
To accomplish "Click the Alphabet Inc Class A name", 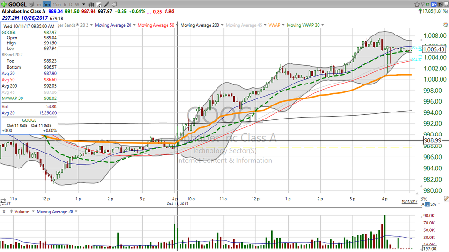I will click(x=23, y=11).
